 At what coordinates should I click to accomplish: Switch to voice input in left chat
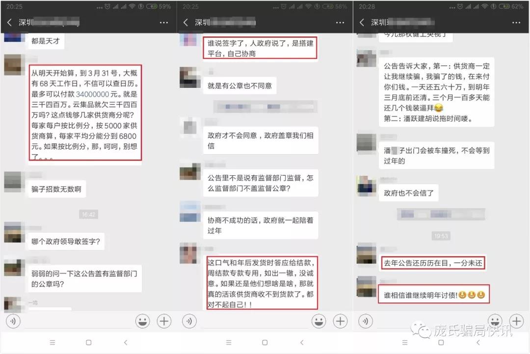pyautogui.click(x=13, y=322)
